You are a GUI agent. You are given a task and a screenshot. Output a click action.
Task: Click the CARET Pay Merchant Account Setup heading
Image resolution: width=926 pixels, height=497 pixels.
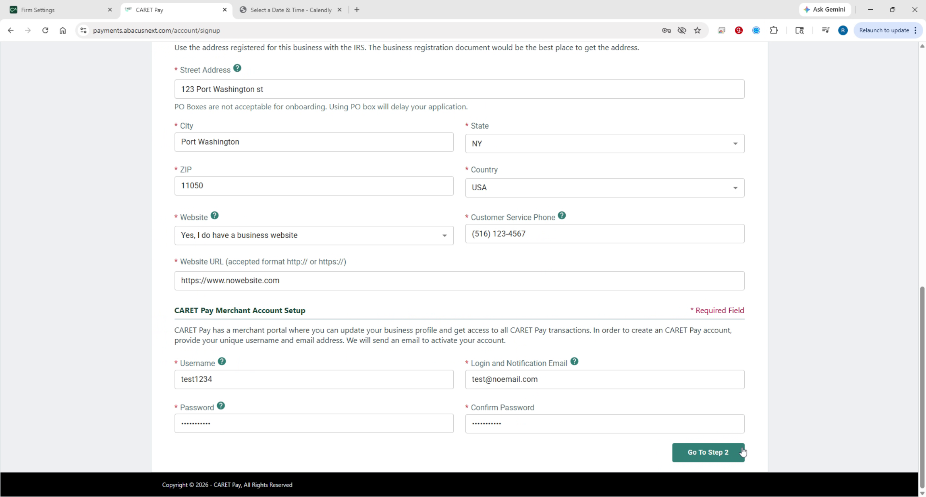(240, 310)
